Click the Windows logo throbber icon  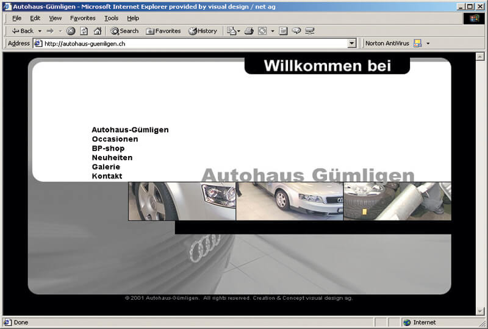click(x=474, y=18)
